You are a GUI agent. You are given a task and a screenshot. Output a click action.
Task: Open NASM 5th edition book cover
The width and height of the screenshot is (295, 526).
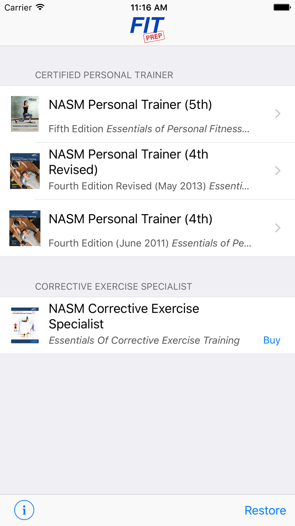coord(25,114)
